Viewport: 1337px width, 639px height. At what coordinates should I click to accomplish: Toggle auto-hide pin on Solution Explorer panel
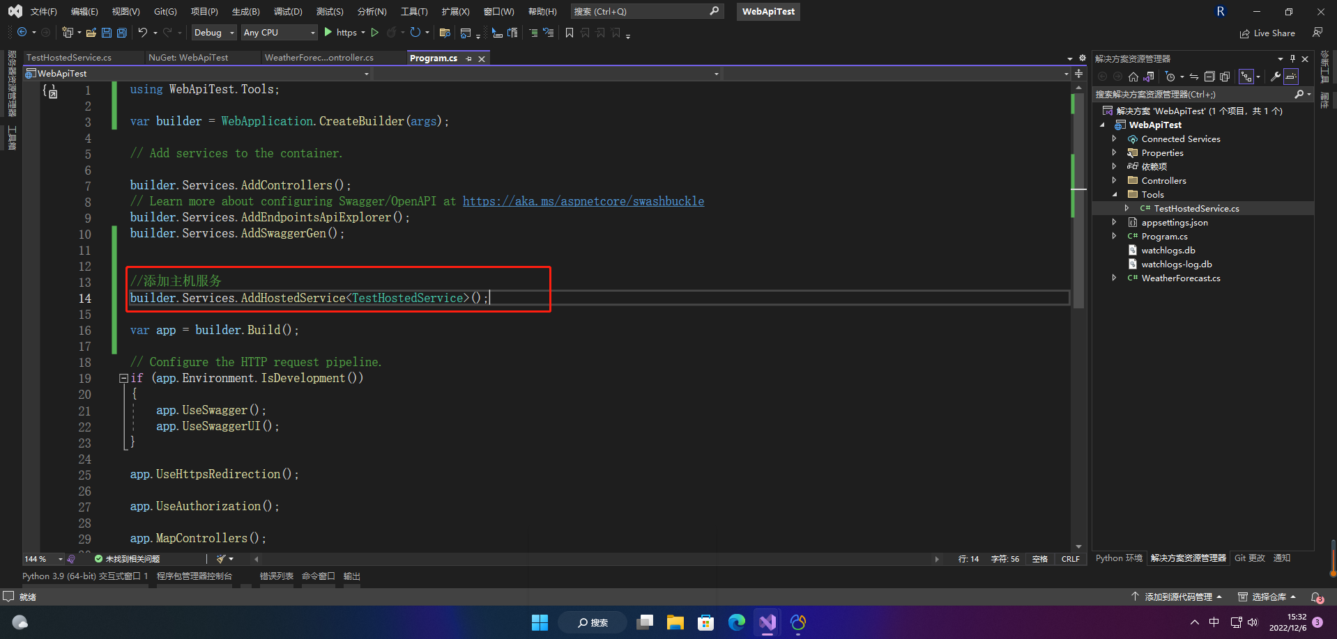1292,58
